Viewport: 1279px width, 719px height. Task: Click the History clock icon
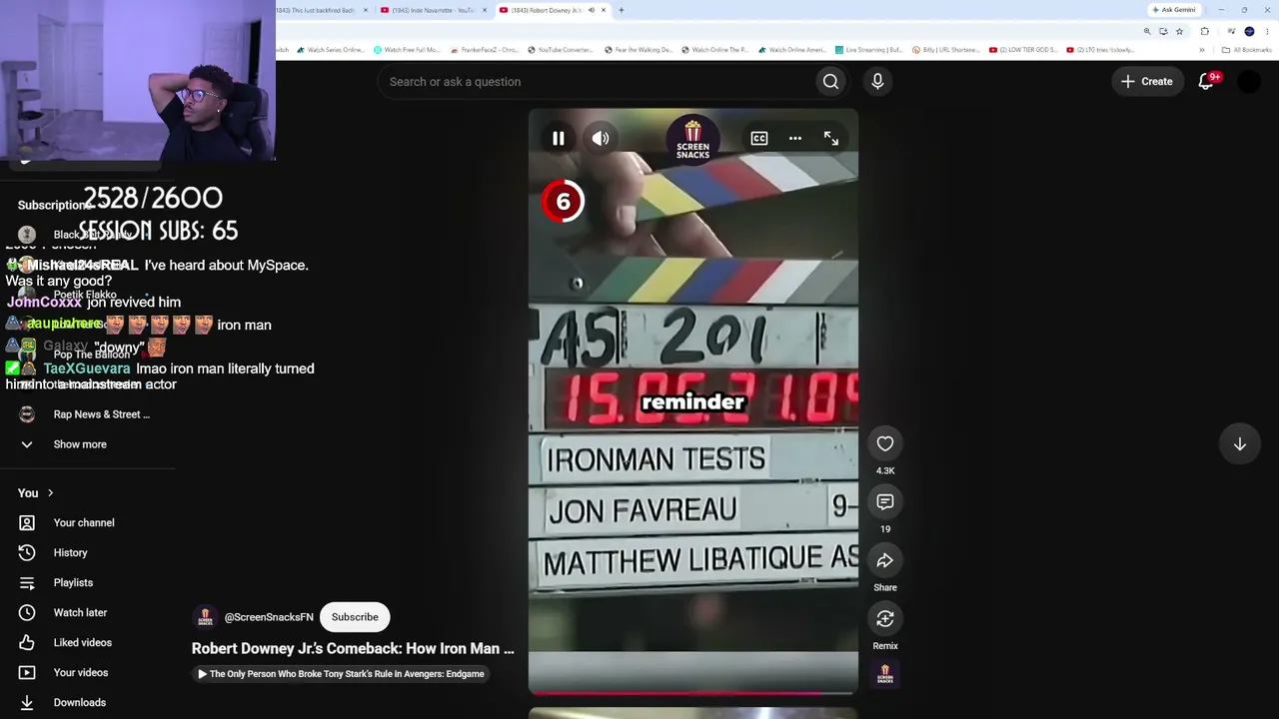[x=27, y=553]
